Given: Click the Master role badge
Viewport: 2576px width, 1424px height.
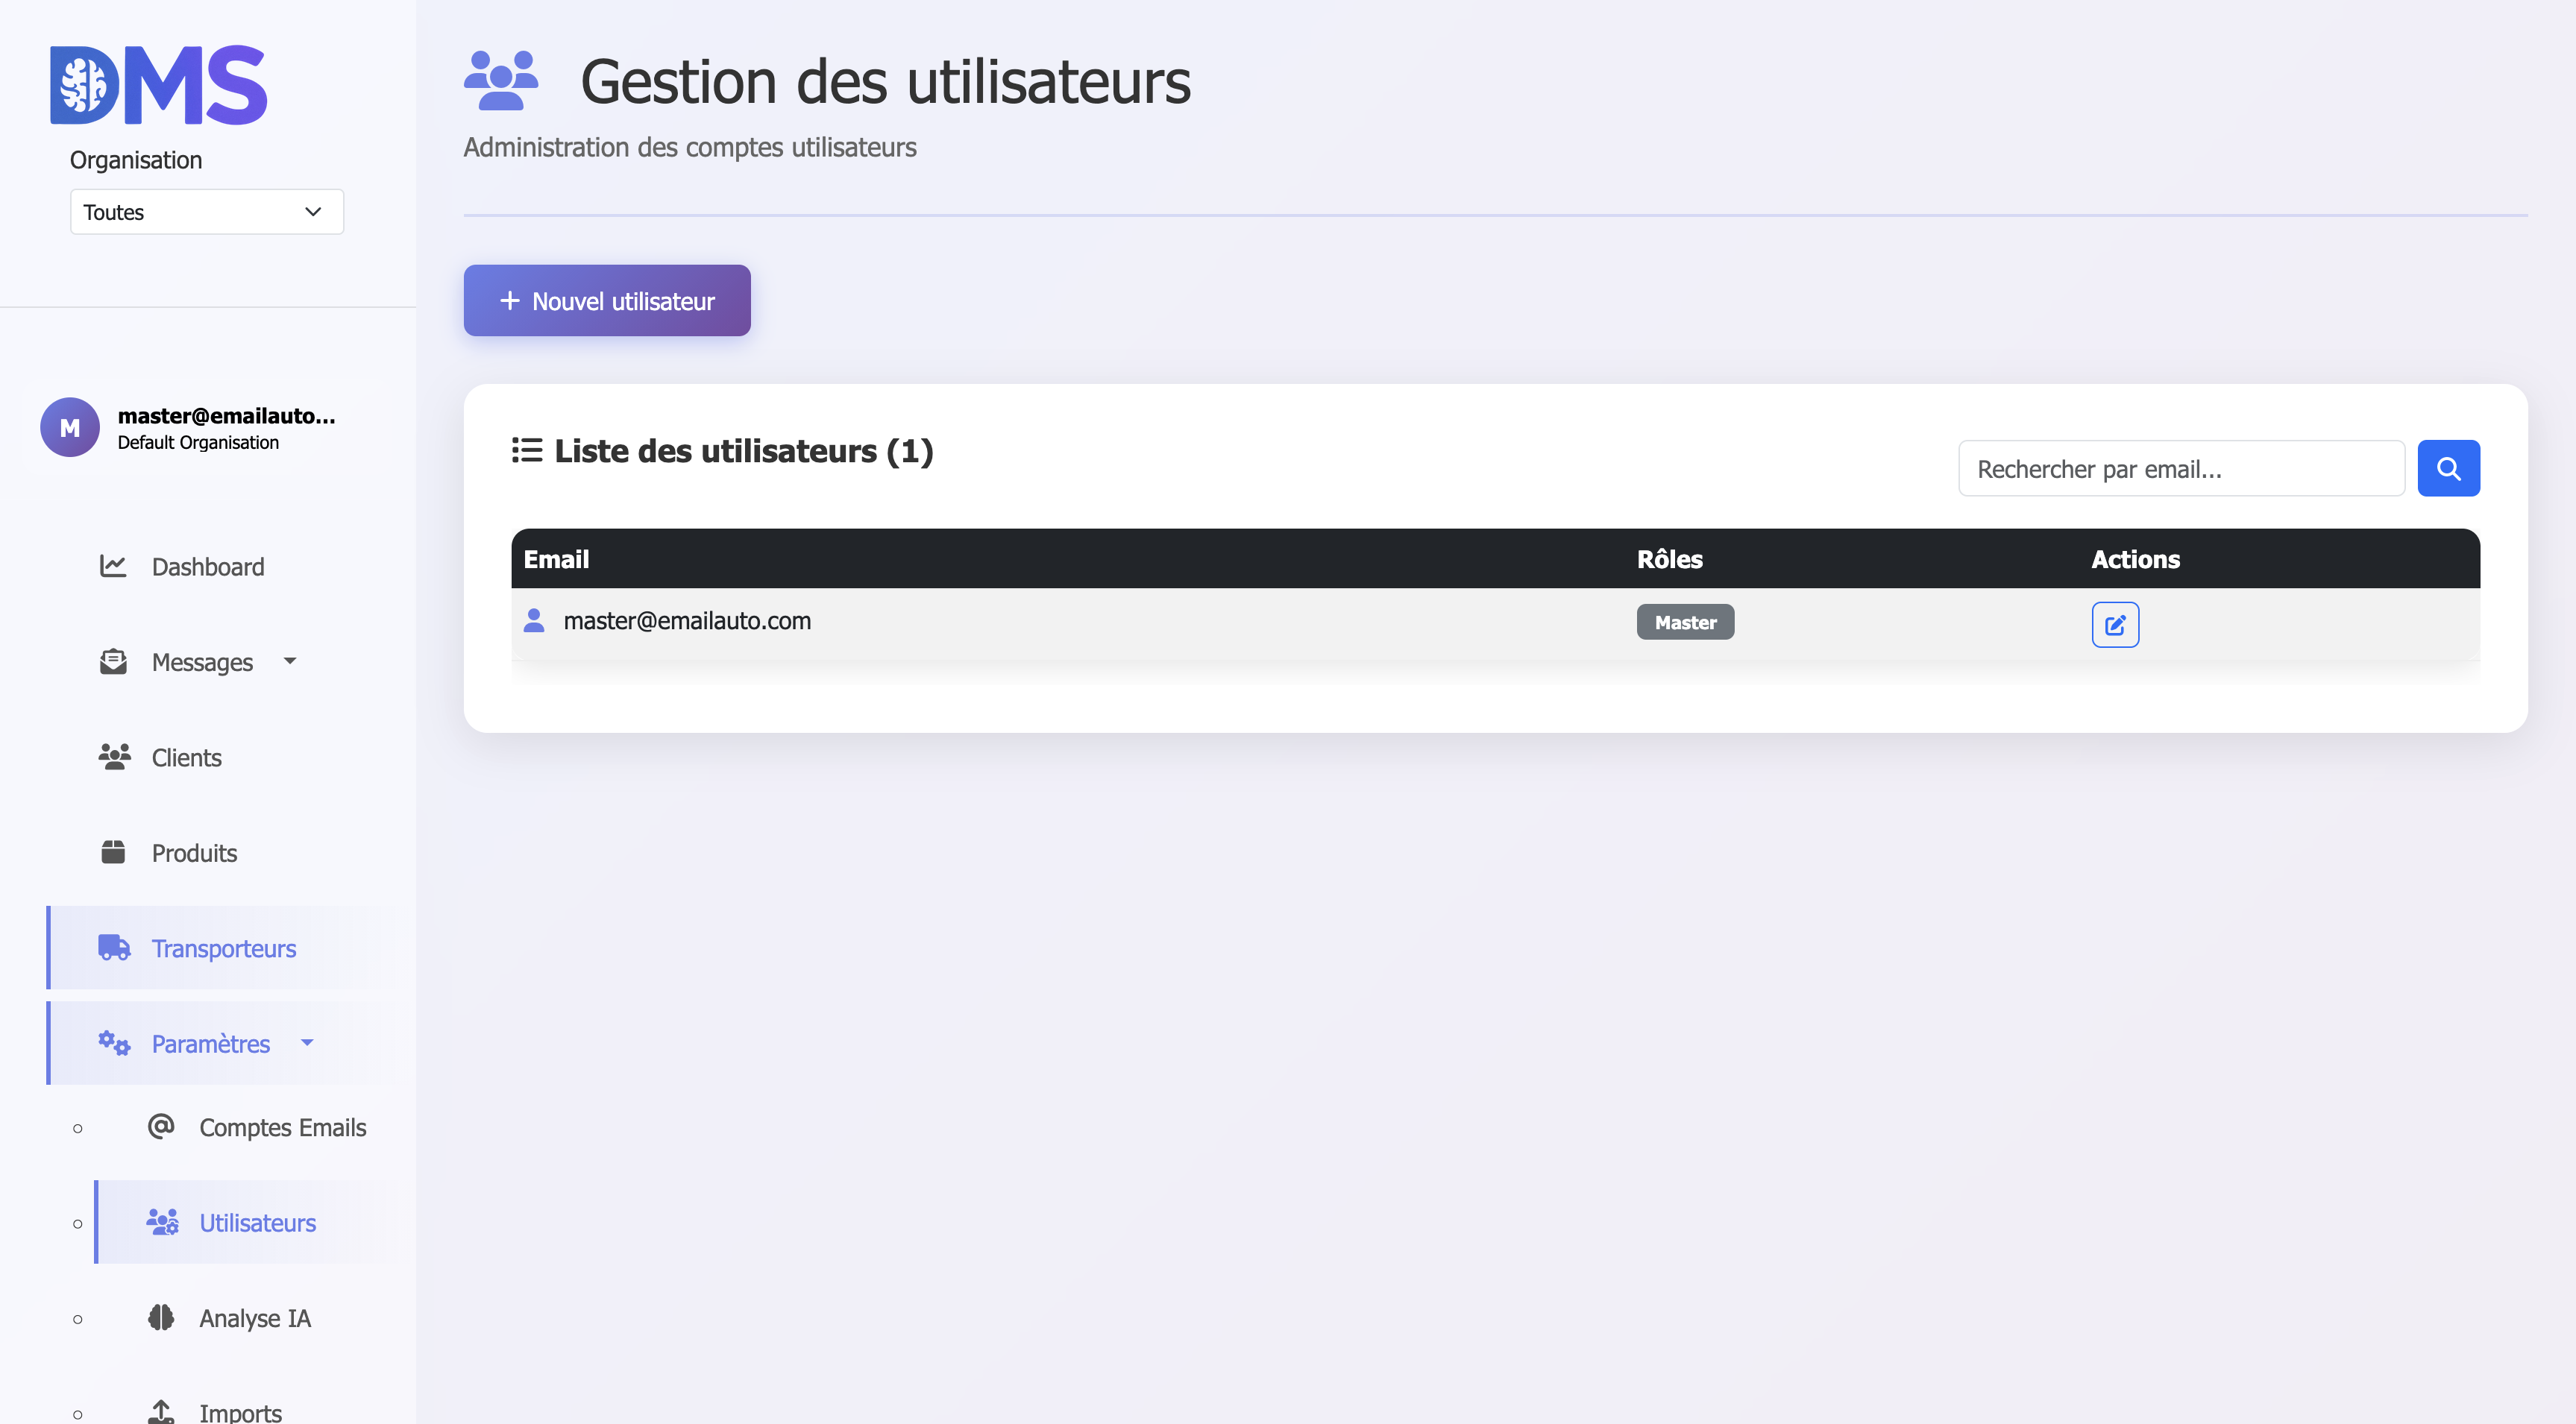Looking at the screenshot, I should [x=1684, y=622].
